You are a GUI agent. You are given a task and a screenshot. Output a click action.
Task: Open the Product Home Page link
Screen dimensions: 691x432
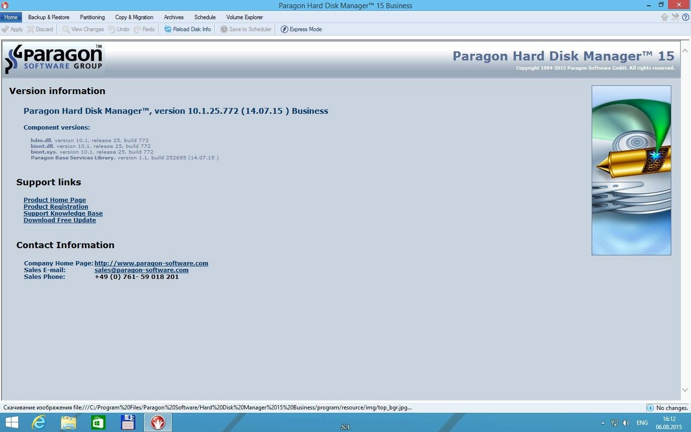tap(55, 200)
